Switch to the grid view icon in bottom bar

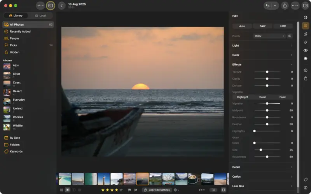click(61, 190)
